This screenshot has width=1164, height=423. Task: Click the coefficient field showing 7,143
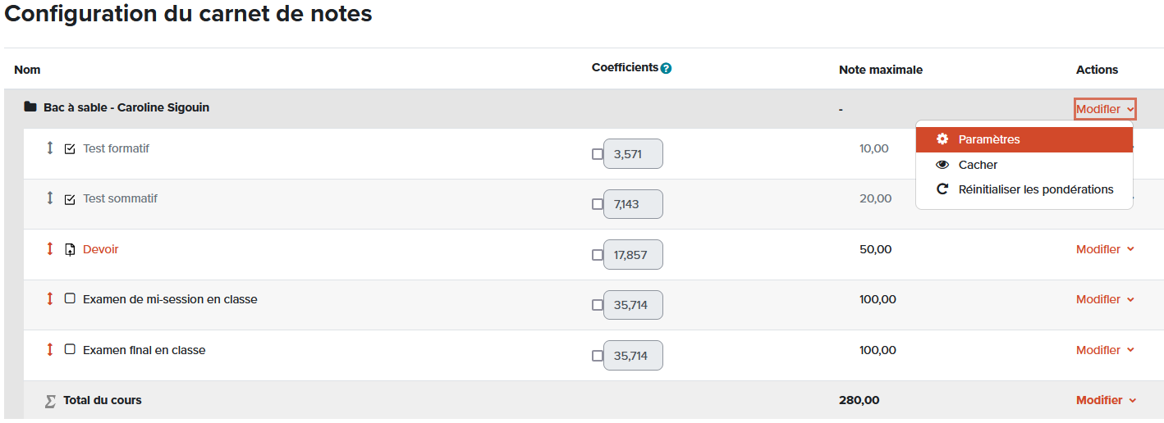click(633, 204)
